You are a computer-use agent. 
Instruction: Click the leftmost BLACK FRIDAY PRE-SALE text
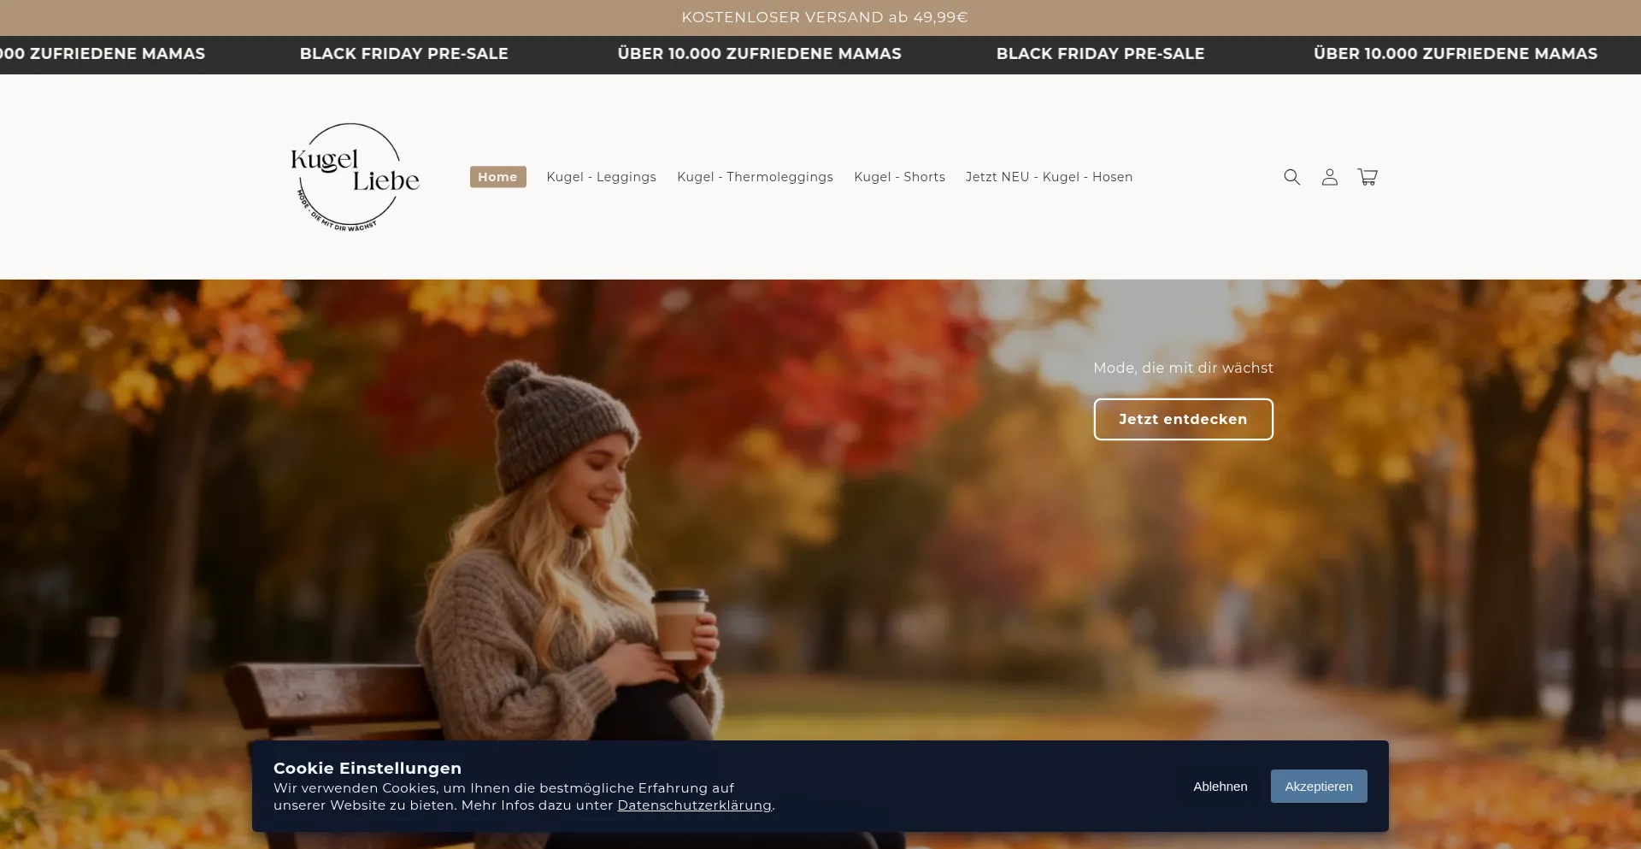coord(403,54)
